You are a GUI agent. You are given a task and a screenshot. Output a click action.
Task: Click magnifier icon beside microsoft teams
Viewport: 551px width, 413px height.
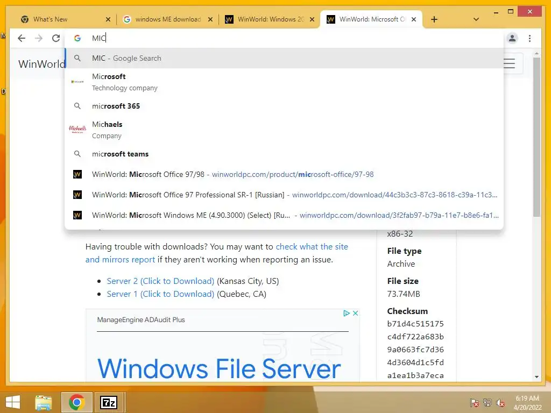coord(77,153)
